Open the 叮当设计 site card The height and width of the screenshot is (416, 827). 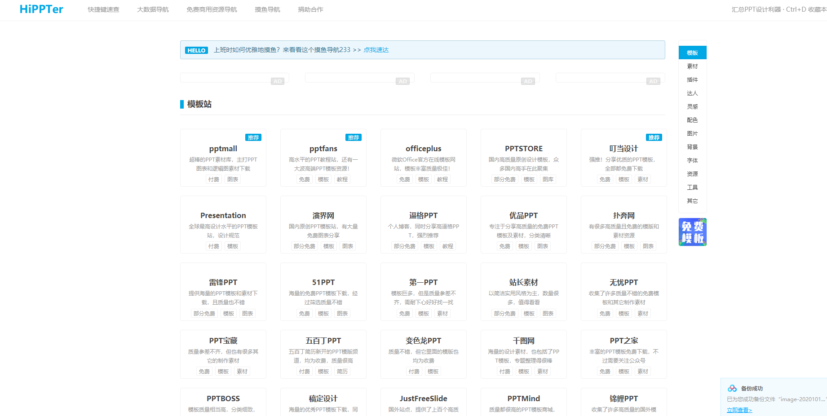(624, 158)
